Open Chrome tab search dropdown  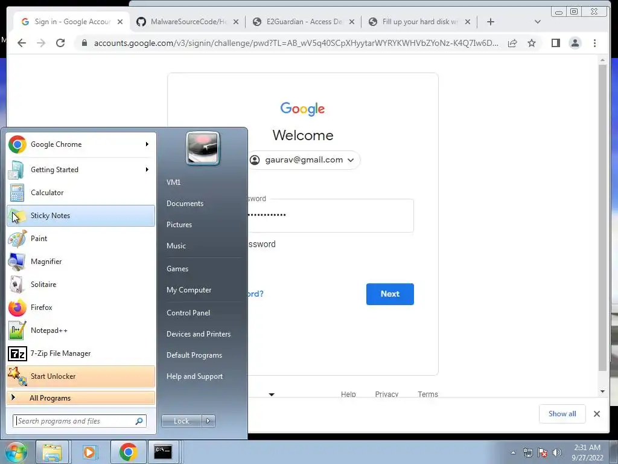(x=538, y=22)
